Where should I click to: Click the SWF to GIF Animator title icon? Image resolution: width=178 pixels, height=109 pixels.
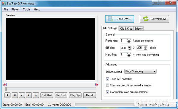tap(4, 4)
